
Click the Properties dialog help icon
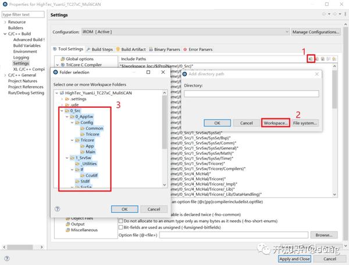[7, 259]
